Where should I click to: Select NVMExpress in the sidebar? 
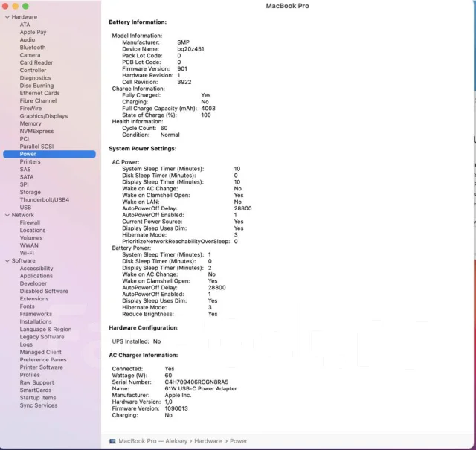coord(36,131)
